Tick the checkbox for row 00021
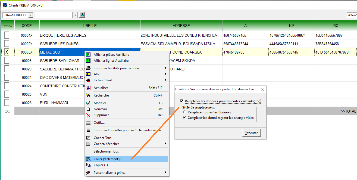The image size is (357, 180). (7, 77)
